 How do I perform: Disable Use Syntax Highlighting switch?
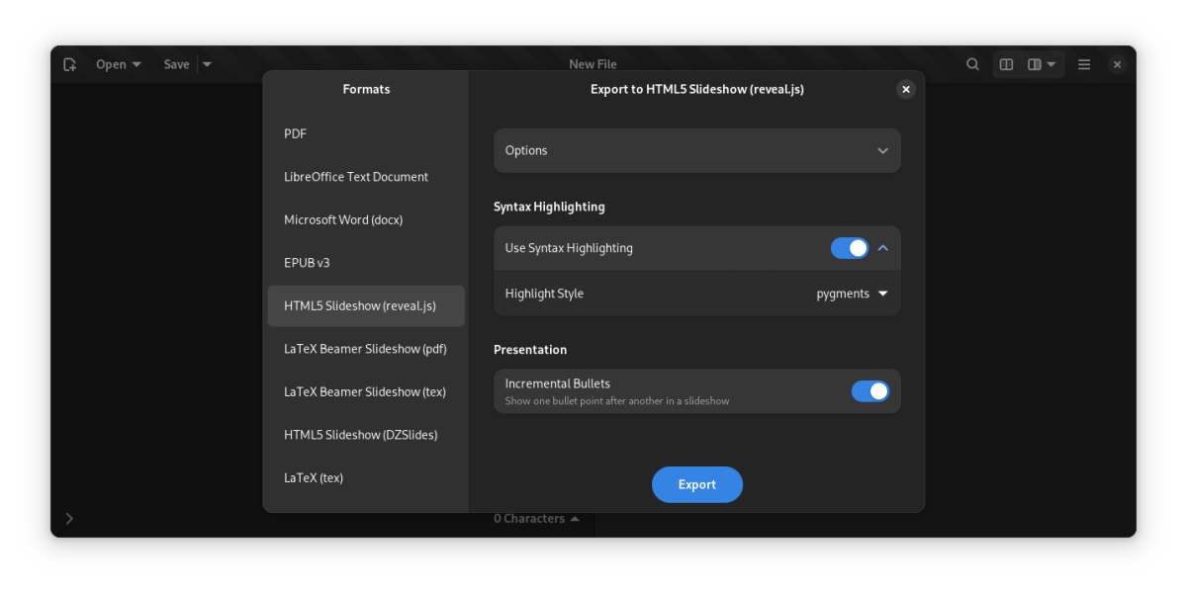coord(849,248)
